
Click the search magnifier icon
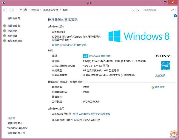[172, 10]
